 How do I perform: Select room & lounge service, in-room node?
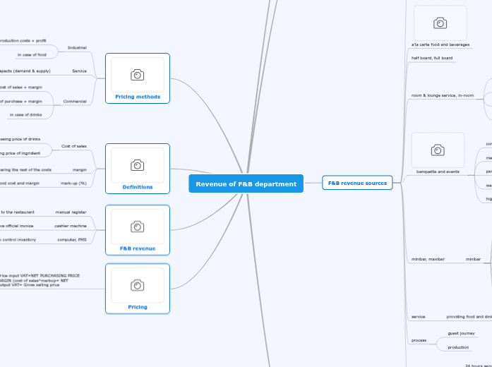point(443,95)
